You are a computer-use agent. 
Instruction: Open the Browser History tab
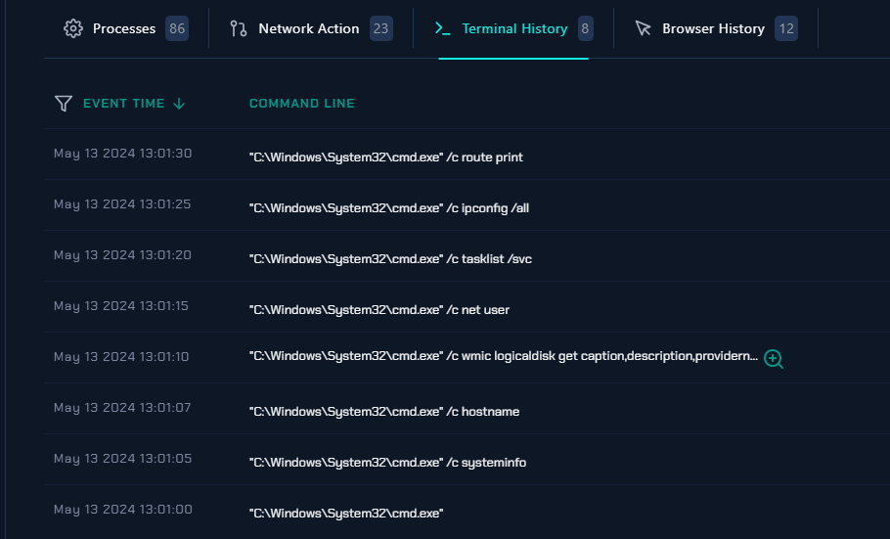[x=713, y=28]
